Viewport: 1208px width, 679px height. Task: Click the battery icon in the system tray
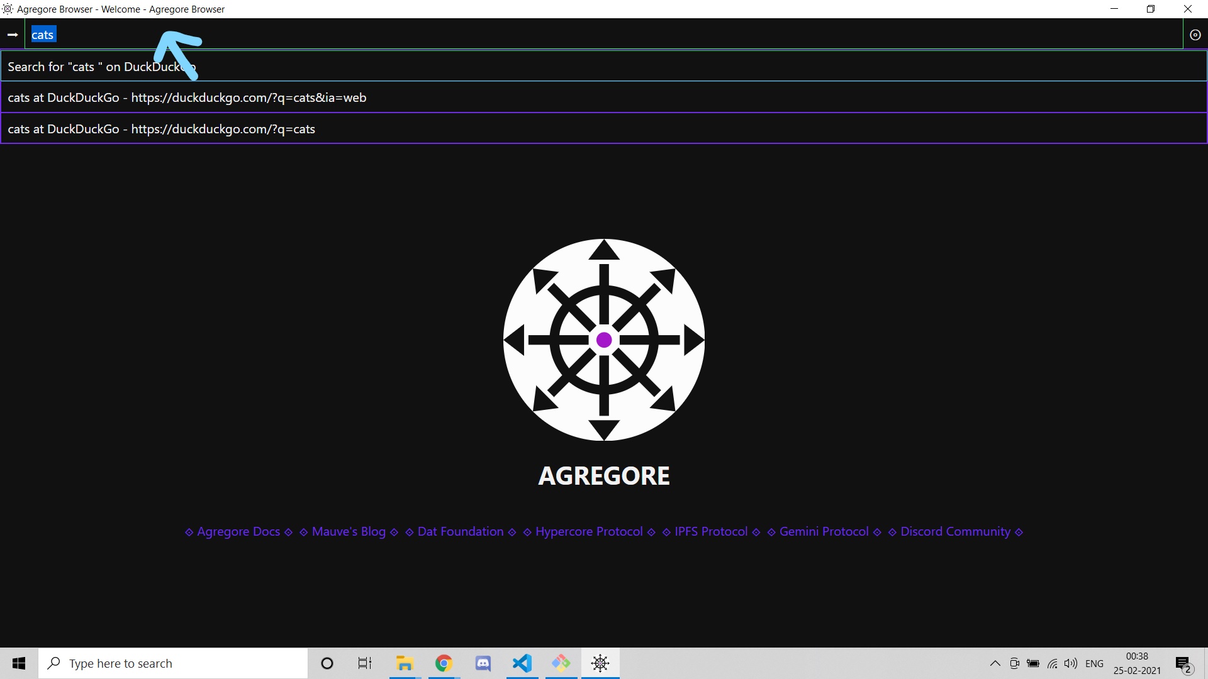1033,663
